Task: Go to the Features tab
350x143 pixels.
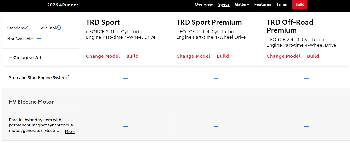Action: tap(263, 4)
